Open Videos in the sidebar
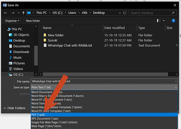The height and width of the screenshot is (129, 181). [x=16, y=69]
